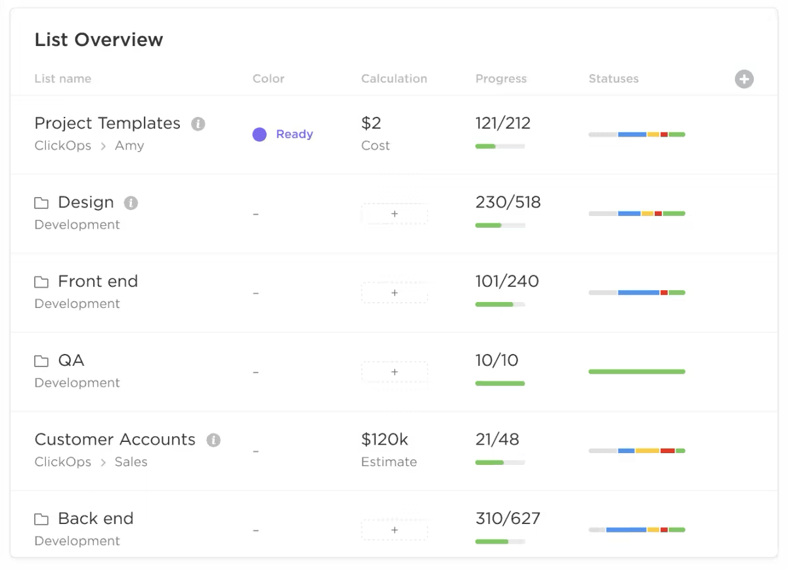
Task: Click the QA folder icon
Action: (41, 361)
